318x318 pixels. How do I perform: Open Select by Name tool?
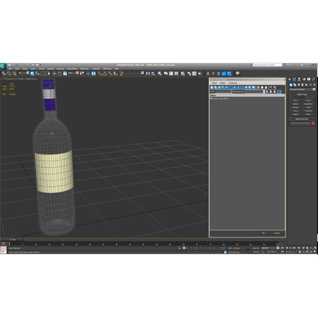coord(37,73)
